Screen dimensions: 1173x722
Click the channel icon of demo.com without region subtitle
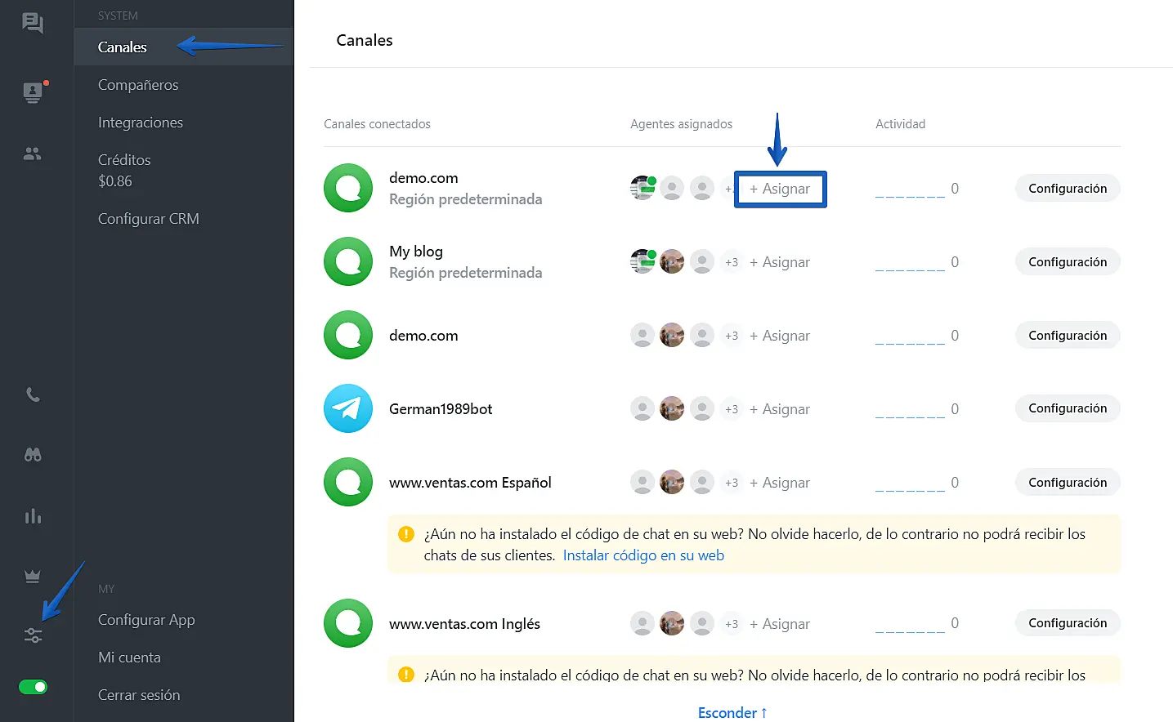[x=348, y=335]
